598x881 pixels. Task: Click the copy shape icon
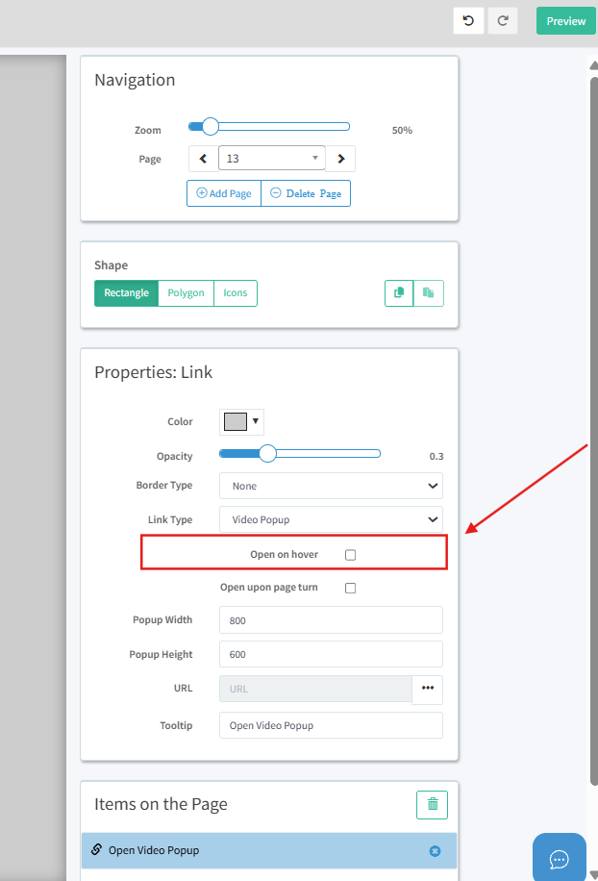[x=399, y=292]
